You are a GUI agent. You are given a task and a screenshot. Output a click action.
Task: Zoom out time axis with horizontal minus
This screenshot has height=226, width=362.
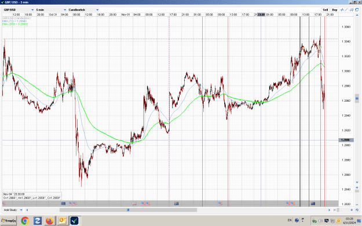pos(335,210)
